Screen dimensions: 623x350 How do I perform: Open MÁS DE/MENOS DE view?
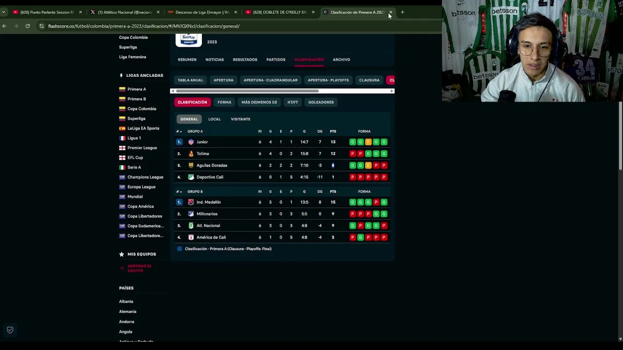[259, 102]
